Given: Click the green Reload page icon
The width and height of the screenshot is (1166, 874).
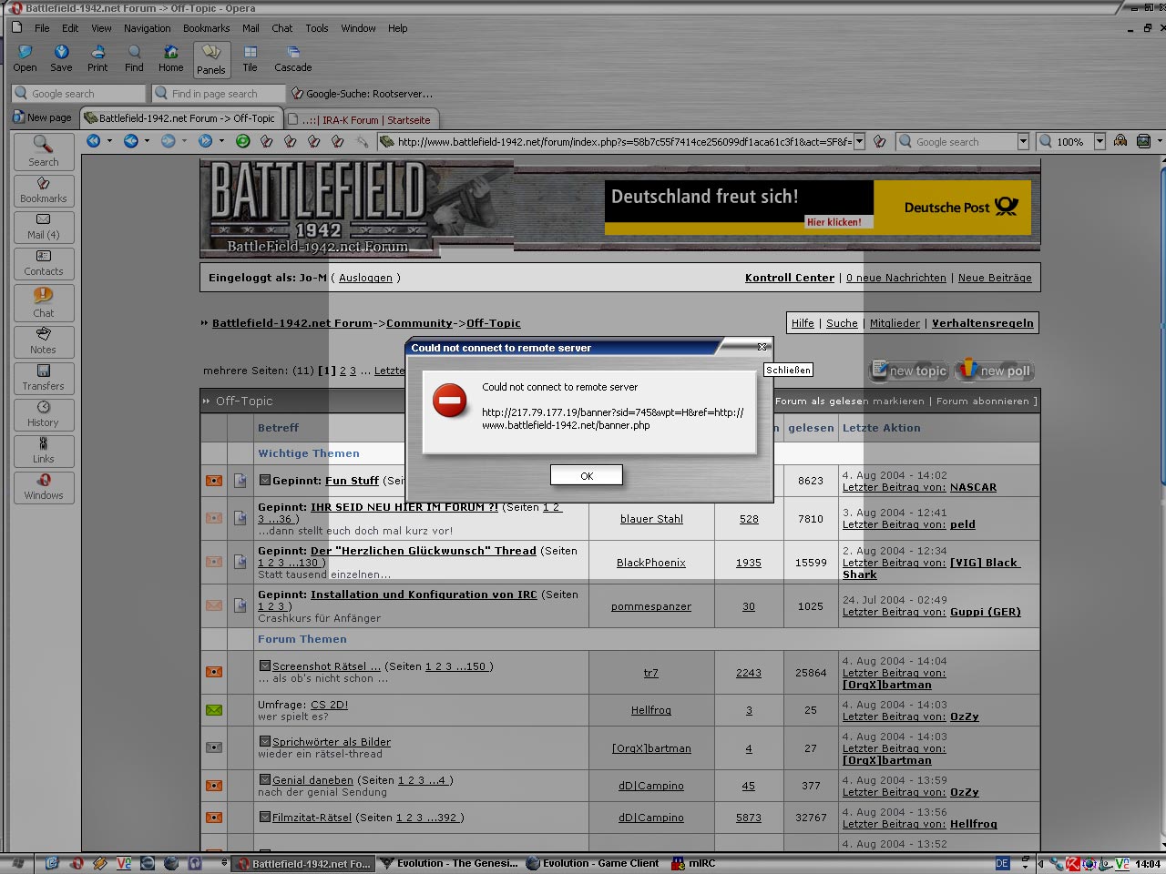Looking at the screenshot, I should [242, 141].
